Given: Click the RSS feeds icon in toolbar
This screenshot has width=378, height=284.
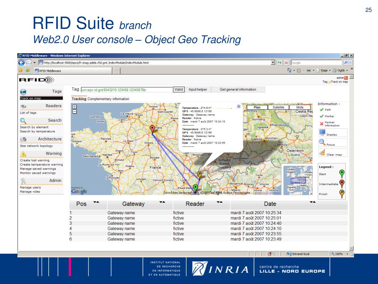Looking at the screenshot, I should (x=299, y=71).
